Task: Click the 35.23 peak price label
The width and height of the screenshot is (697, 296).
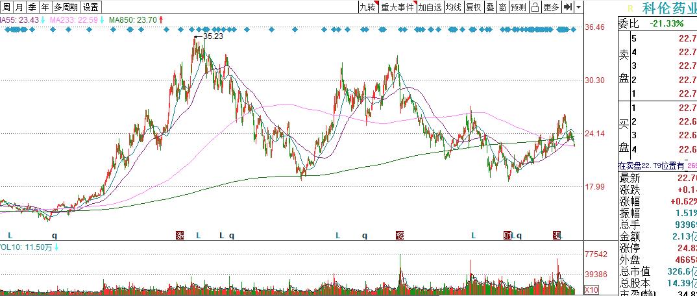Action: click(x=213, y=37)
